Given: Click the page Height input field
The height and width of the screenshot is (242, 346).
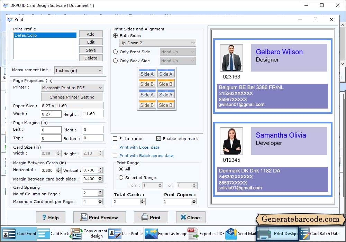Looking at the screenshot, I should pos(93,114).
